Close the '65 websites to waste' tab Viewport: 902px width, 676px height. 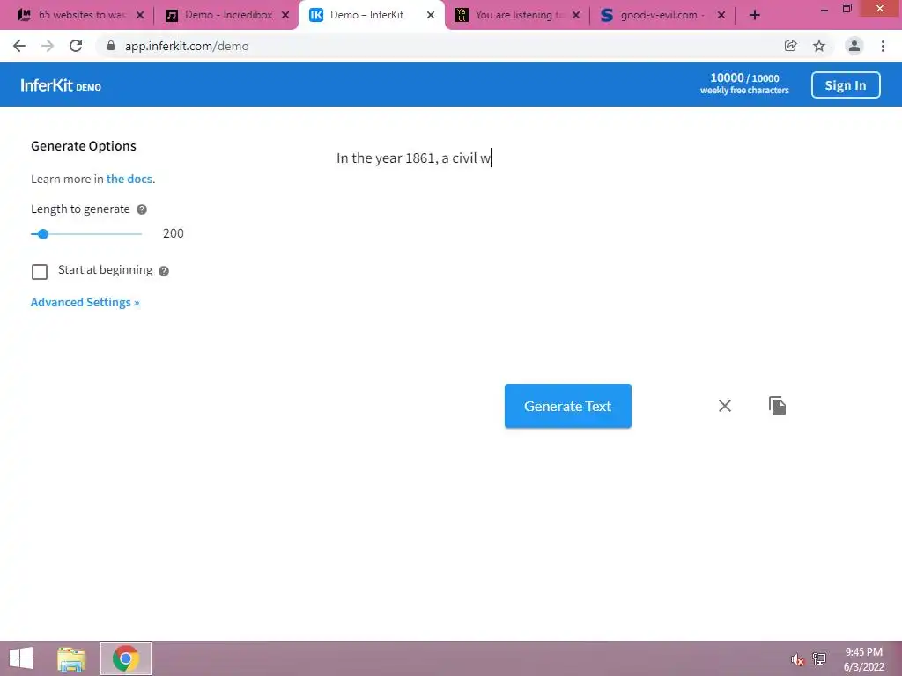[140, 15]
